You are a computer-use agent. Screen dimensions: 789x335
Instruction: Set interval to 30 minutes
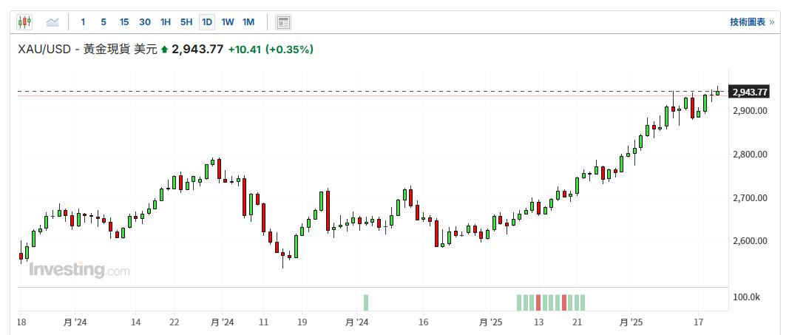tap(145, 21)
